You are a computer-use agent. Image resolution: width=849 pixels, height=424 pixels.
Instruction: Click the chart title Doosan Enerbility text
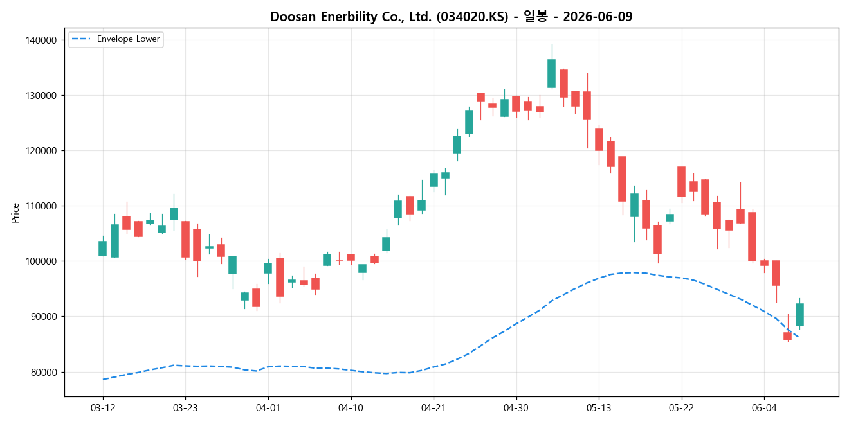click(x=452, y=17)
